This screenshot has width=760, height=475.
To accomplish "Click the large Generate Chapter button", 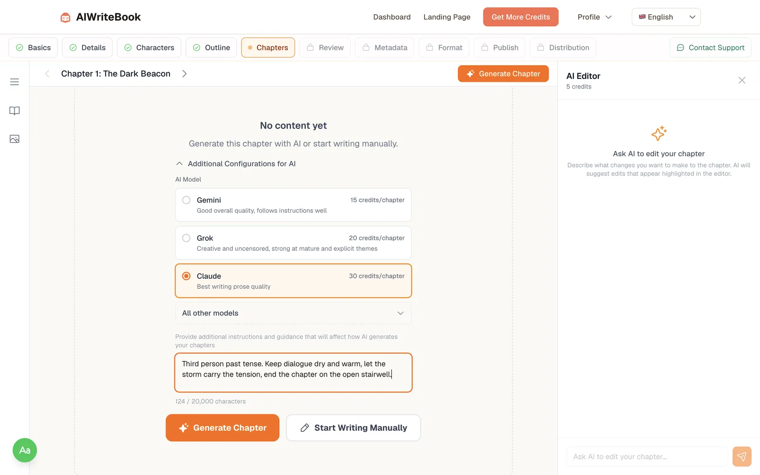I will [222, 428].
